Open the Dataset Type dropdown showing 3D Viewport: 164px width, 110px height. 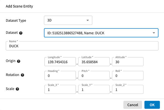(x=68, y=20)
